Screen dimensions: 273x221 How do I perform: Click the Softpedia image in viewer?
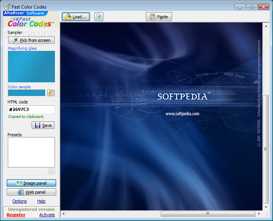tap(161, 116)
